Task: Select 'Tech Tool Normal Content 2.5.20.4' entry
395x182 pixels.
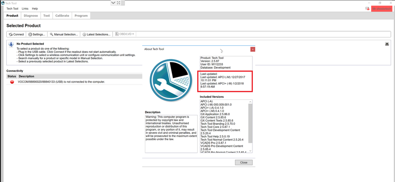Action: click(x=222, y=140)
